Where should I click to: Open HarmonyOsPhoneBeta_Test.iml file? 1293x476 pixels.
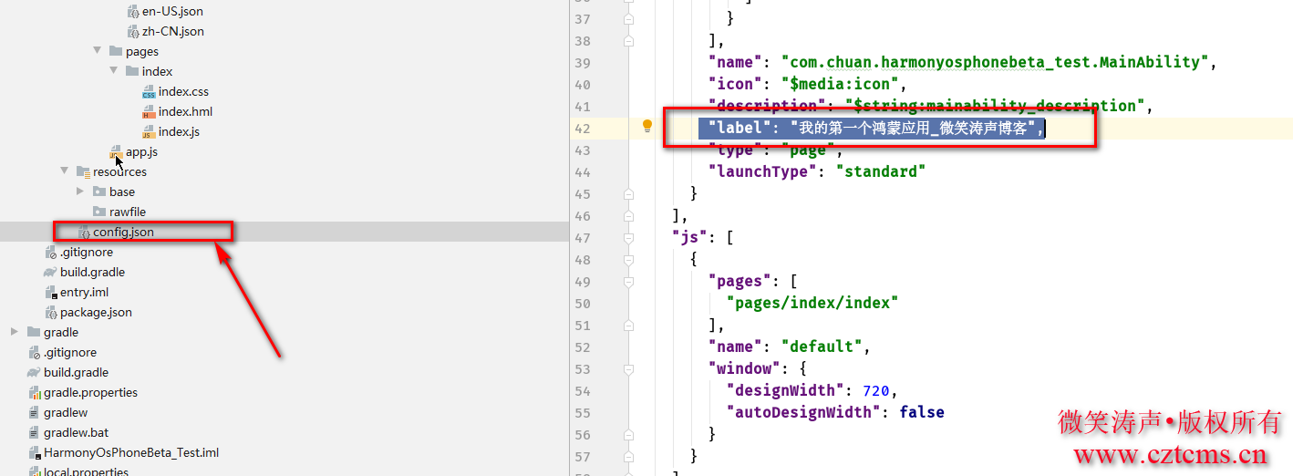click(x=131, y=452)
